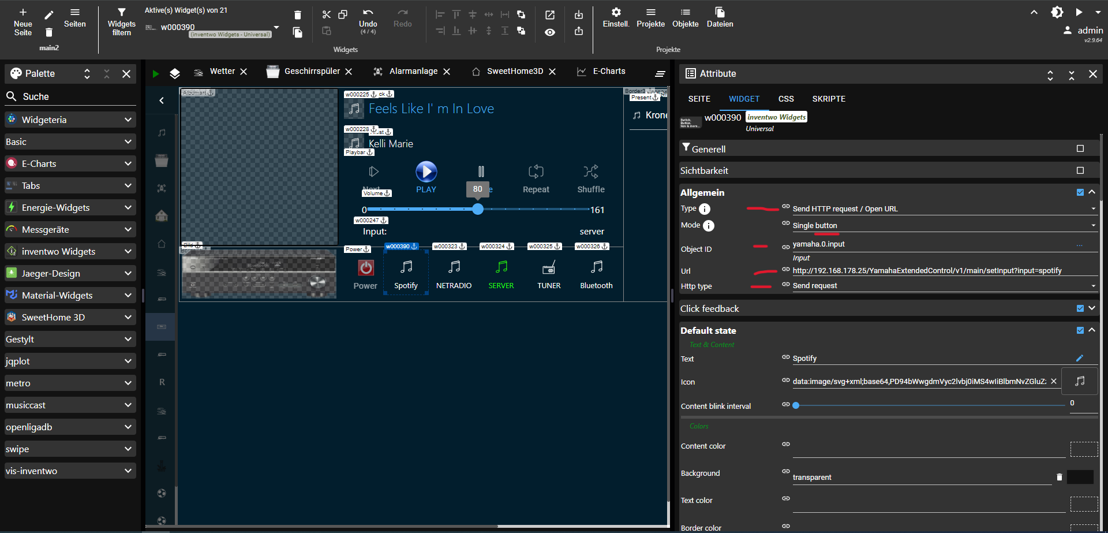Toggle the Generell section checkbox
This screenshot has width=1108, height=533.
(1080, 148)
